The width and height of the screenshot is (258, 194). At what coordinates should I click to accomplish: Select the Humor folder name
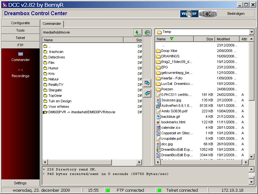53,68
